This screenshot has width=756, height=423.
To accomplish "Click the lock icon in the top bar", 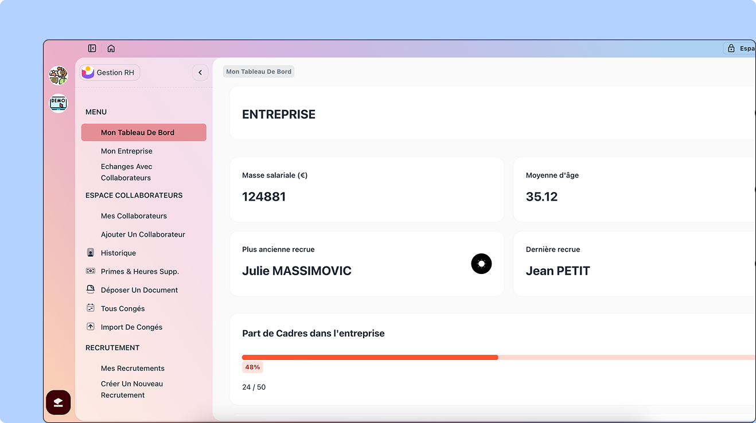I will coord(731,49).
